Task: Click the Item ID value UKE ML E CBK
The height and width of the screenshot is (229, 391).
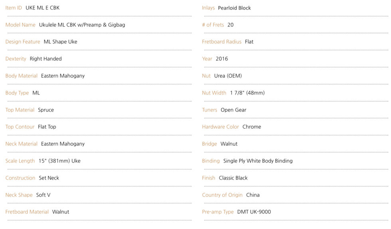Action: 43,8
